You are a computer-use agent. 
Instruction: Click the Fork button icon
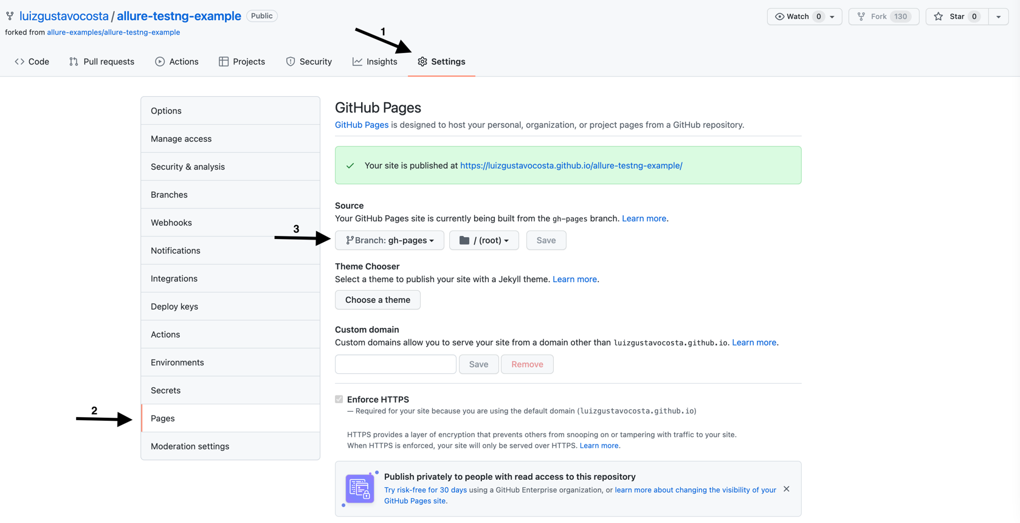[861, 16]
